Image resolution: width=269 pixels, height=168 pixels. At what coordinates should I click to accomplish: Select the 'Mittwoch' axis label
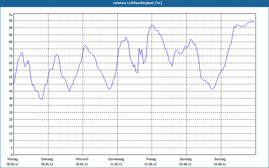(82, 159)
